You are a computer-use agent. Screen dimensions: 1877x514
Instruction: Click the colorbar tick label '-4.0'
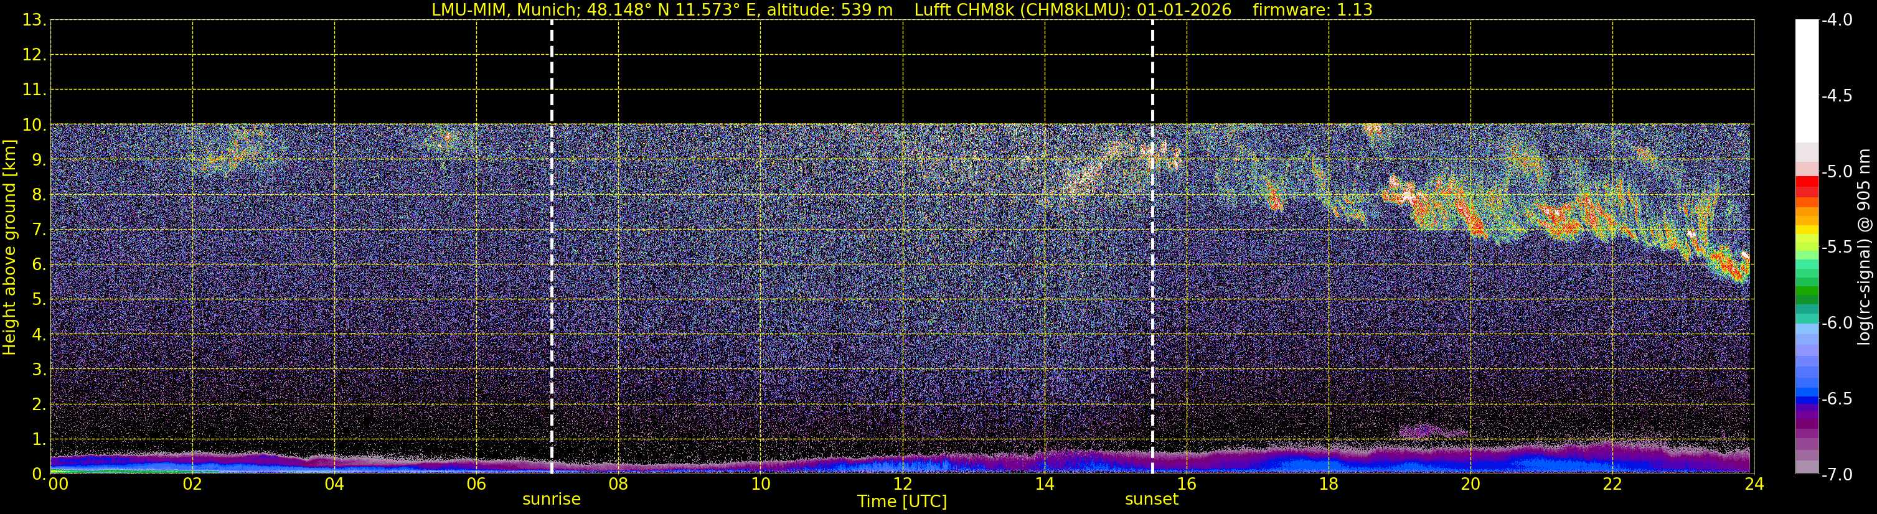click(1836, 21)
